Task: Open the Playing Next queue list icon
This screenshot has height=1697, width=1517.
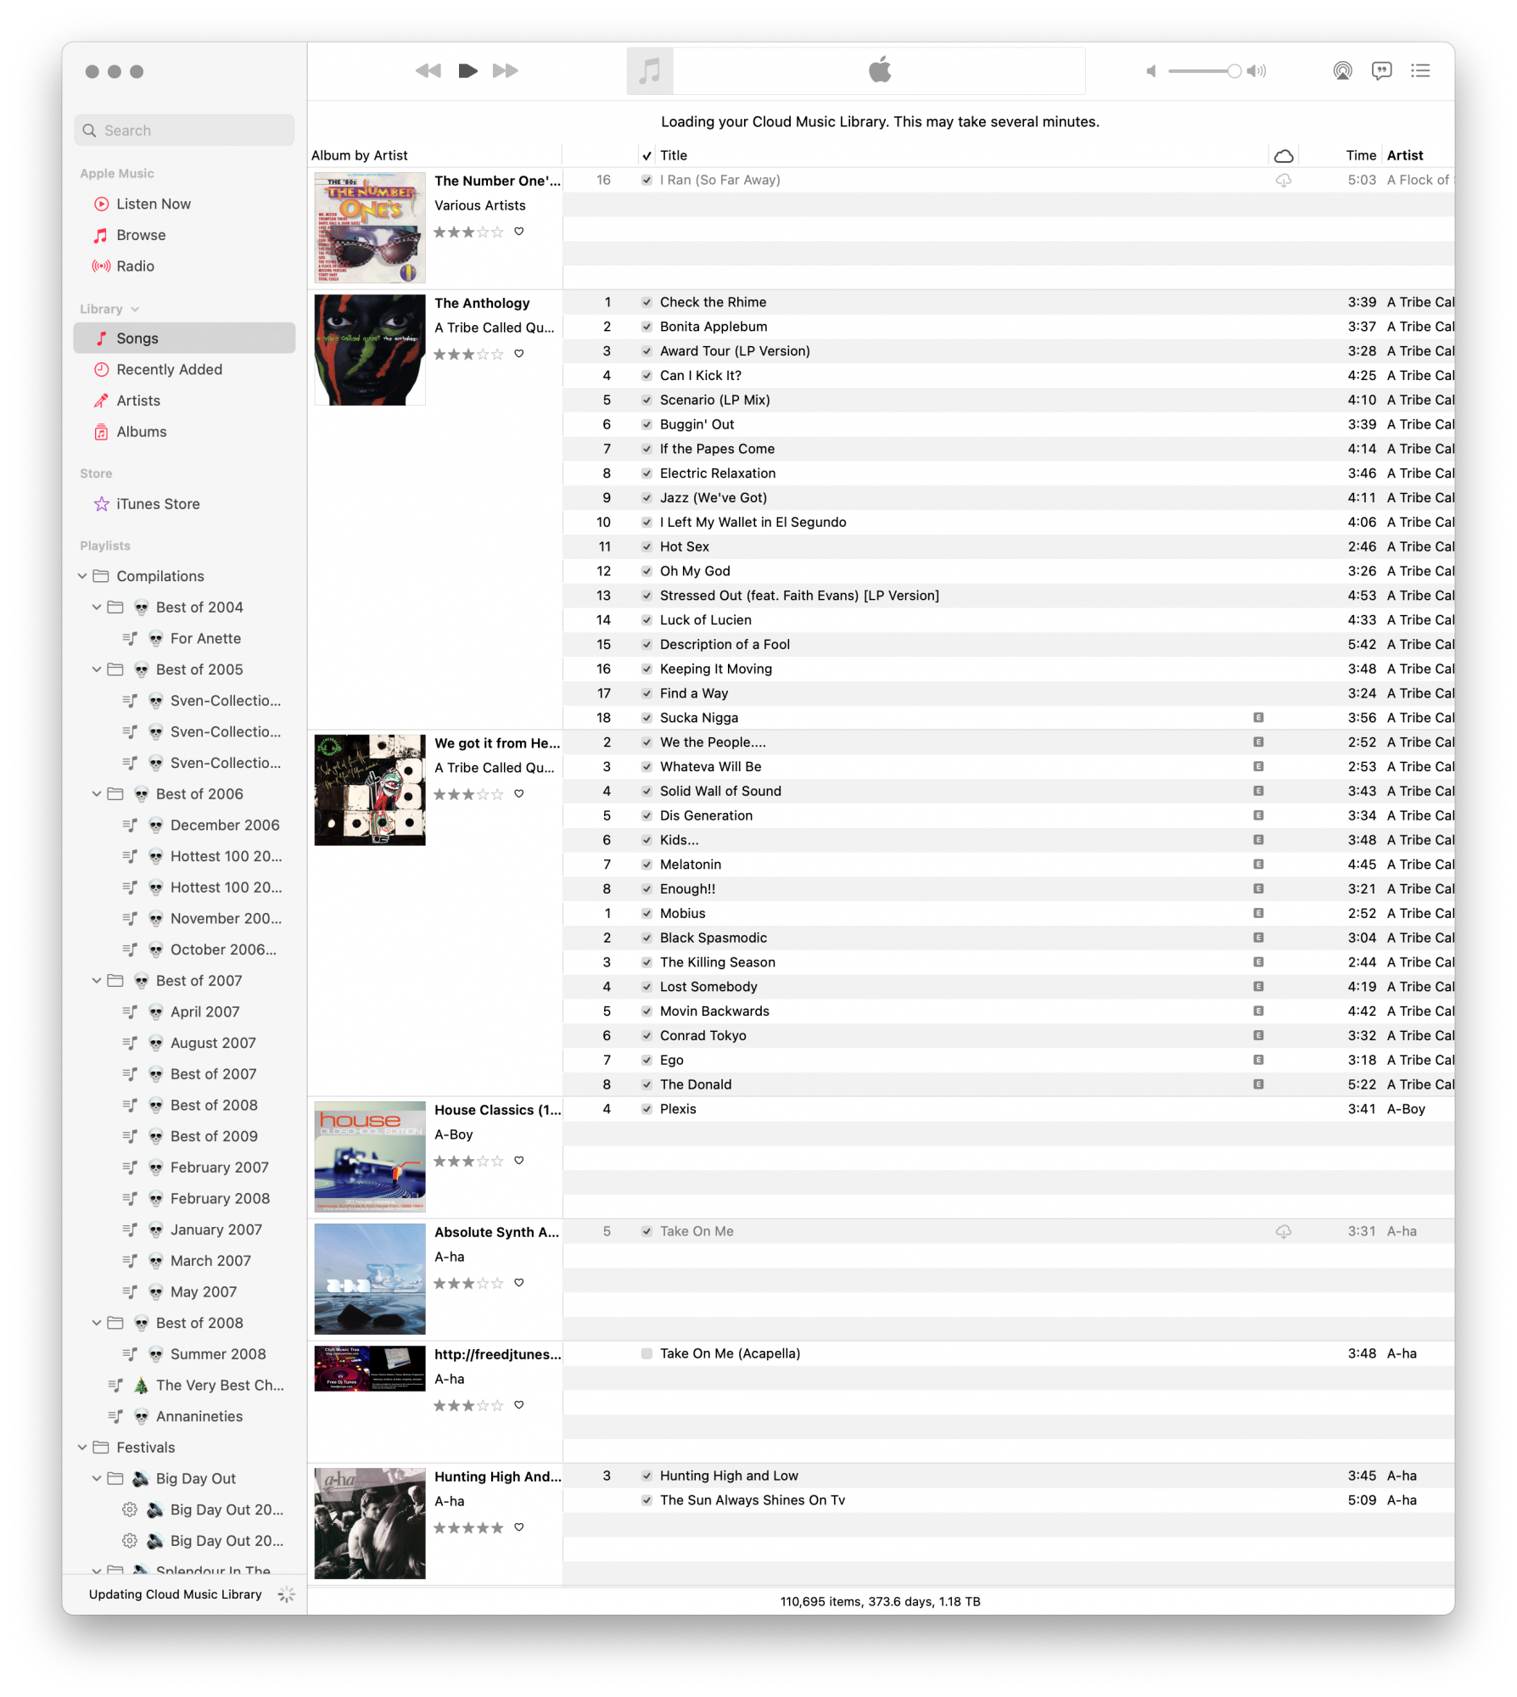Action: coord(1420,71)
